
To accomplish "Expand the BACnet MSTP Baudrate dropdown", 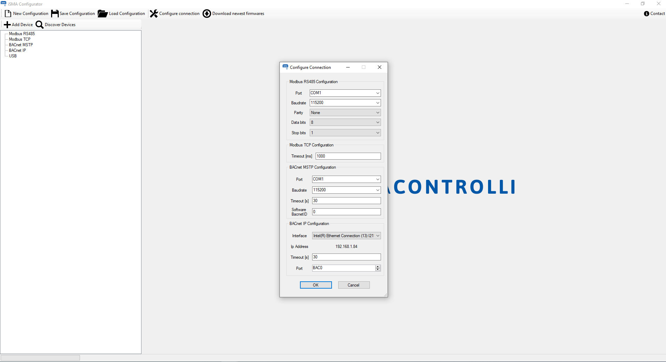I will click(x=377, y=190).
